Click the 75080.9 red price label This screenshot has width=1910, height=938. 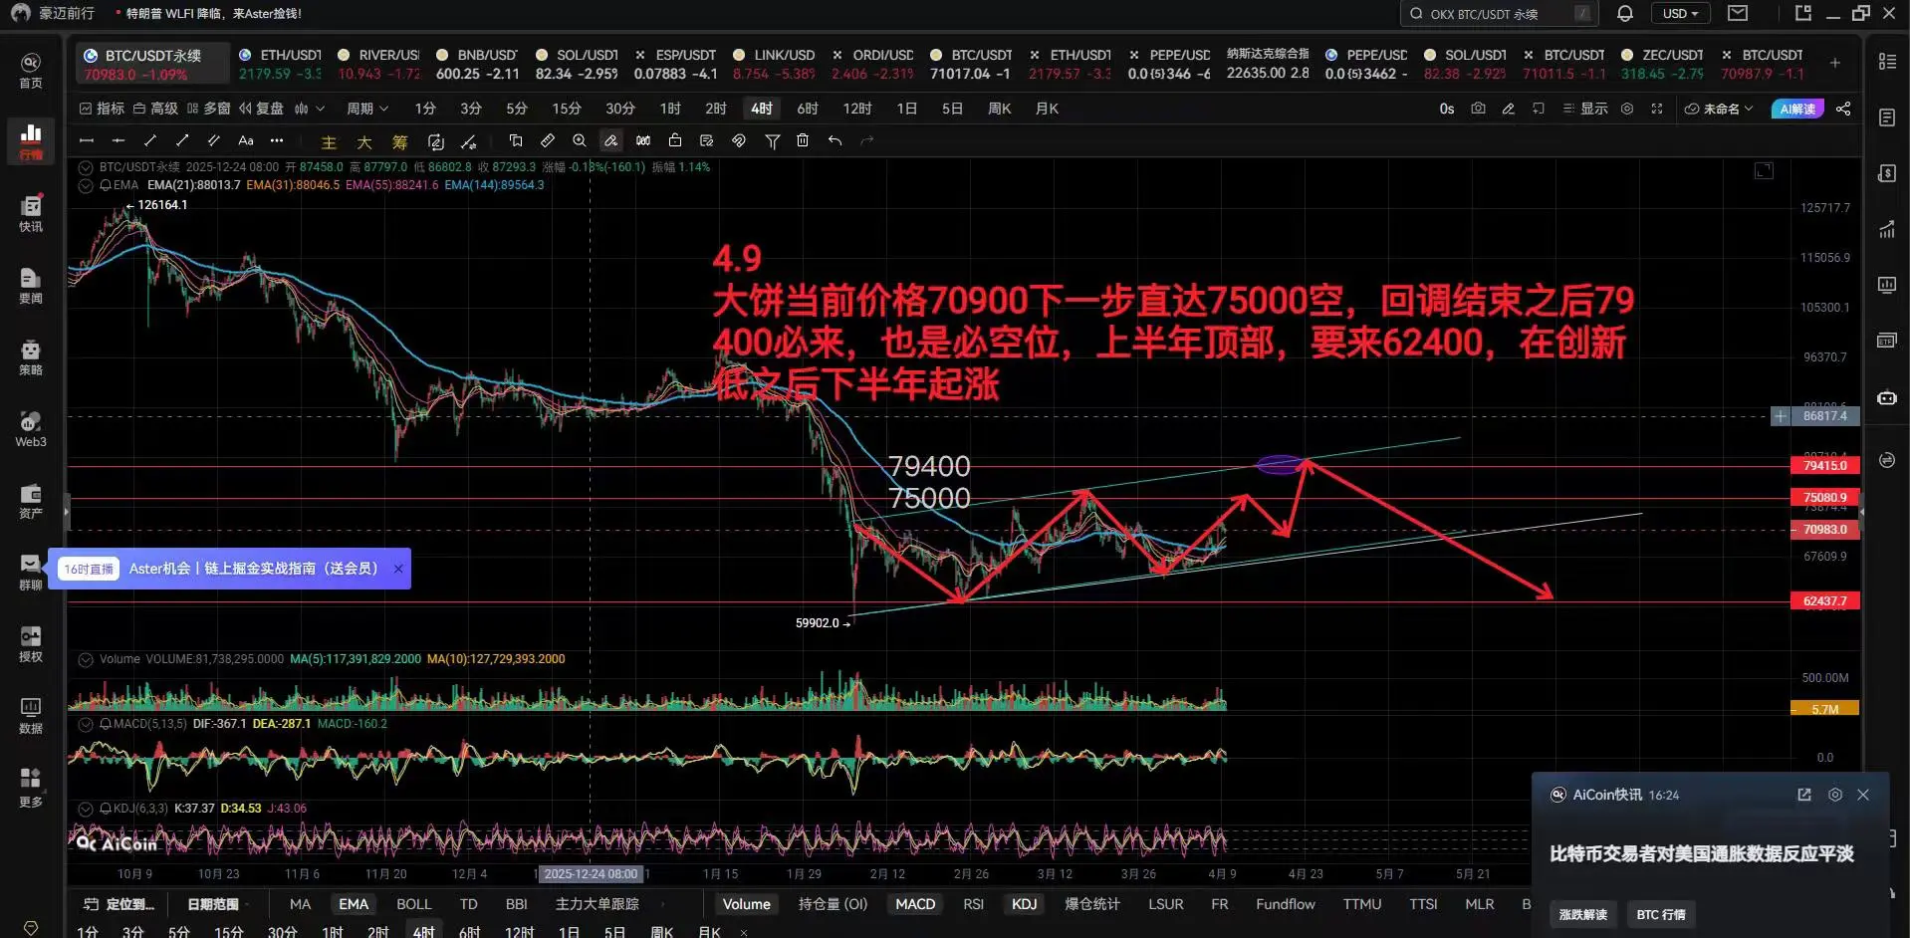click(x=1824, y=498)
